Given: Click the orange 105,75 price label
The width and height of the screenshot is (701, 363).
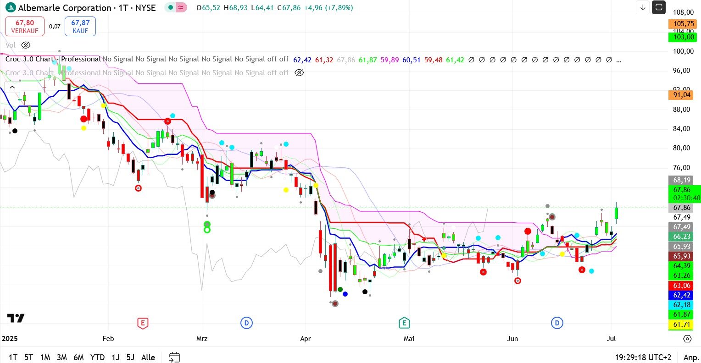Looking at the screenshot, I should click(683, 24).
